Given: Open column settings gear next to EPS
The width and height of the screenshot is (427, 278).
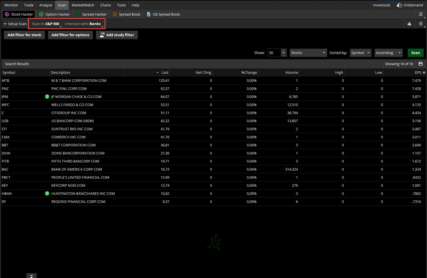Looking at the screenshot, I should [x=424, y=72].
